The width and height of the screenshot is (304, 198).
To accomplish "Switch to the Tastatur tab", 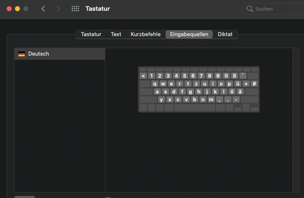I will coord(91,34).
